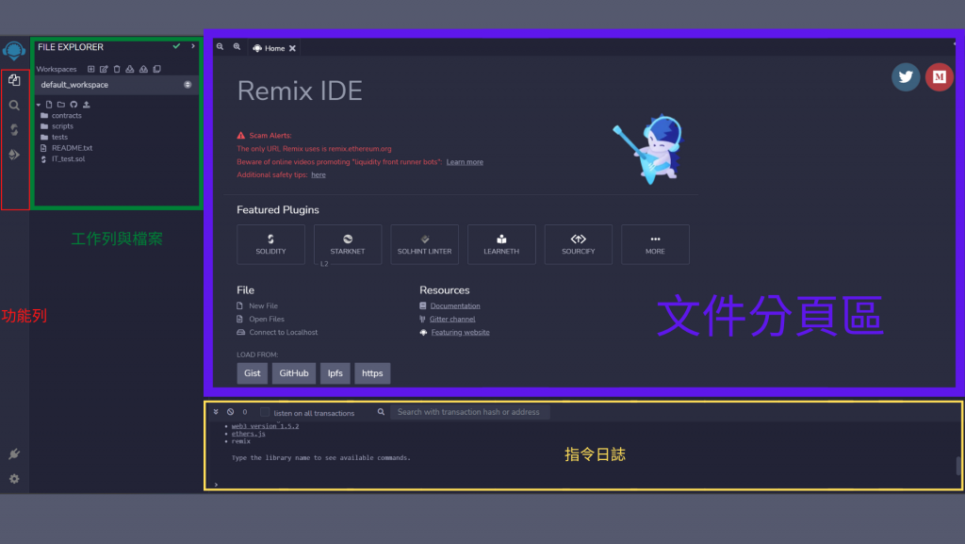Activate SOURCIFY plugin
This screenshot has width=965, height=544.
pos(579,244)
